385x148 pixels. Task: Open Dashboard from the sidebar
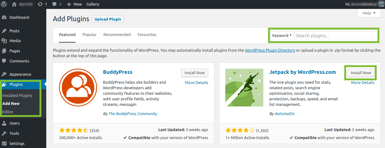tap(19, 18)
